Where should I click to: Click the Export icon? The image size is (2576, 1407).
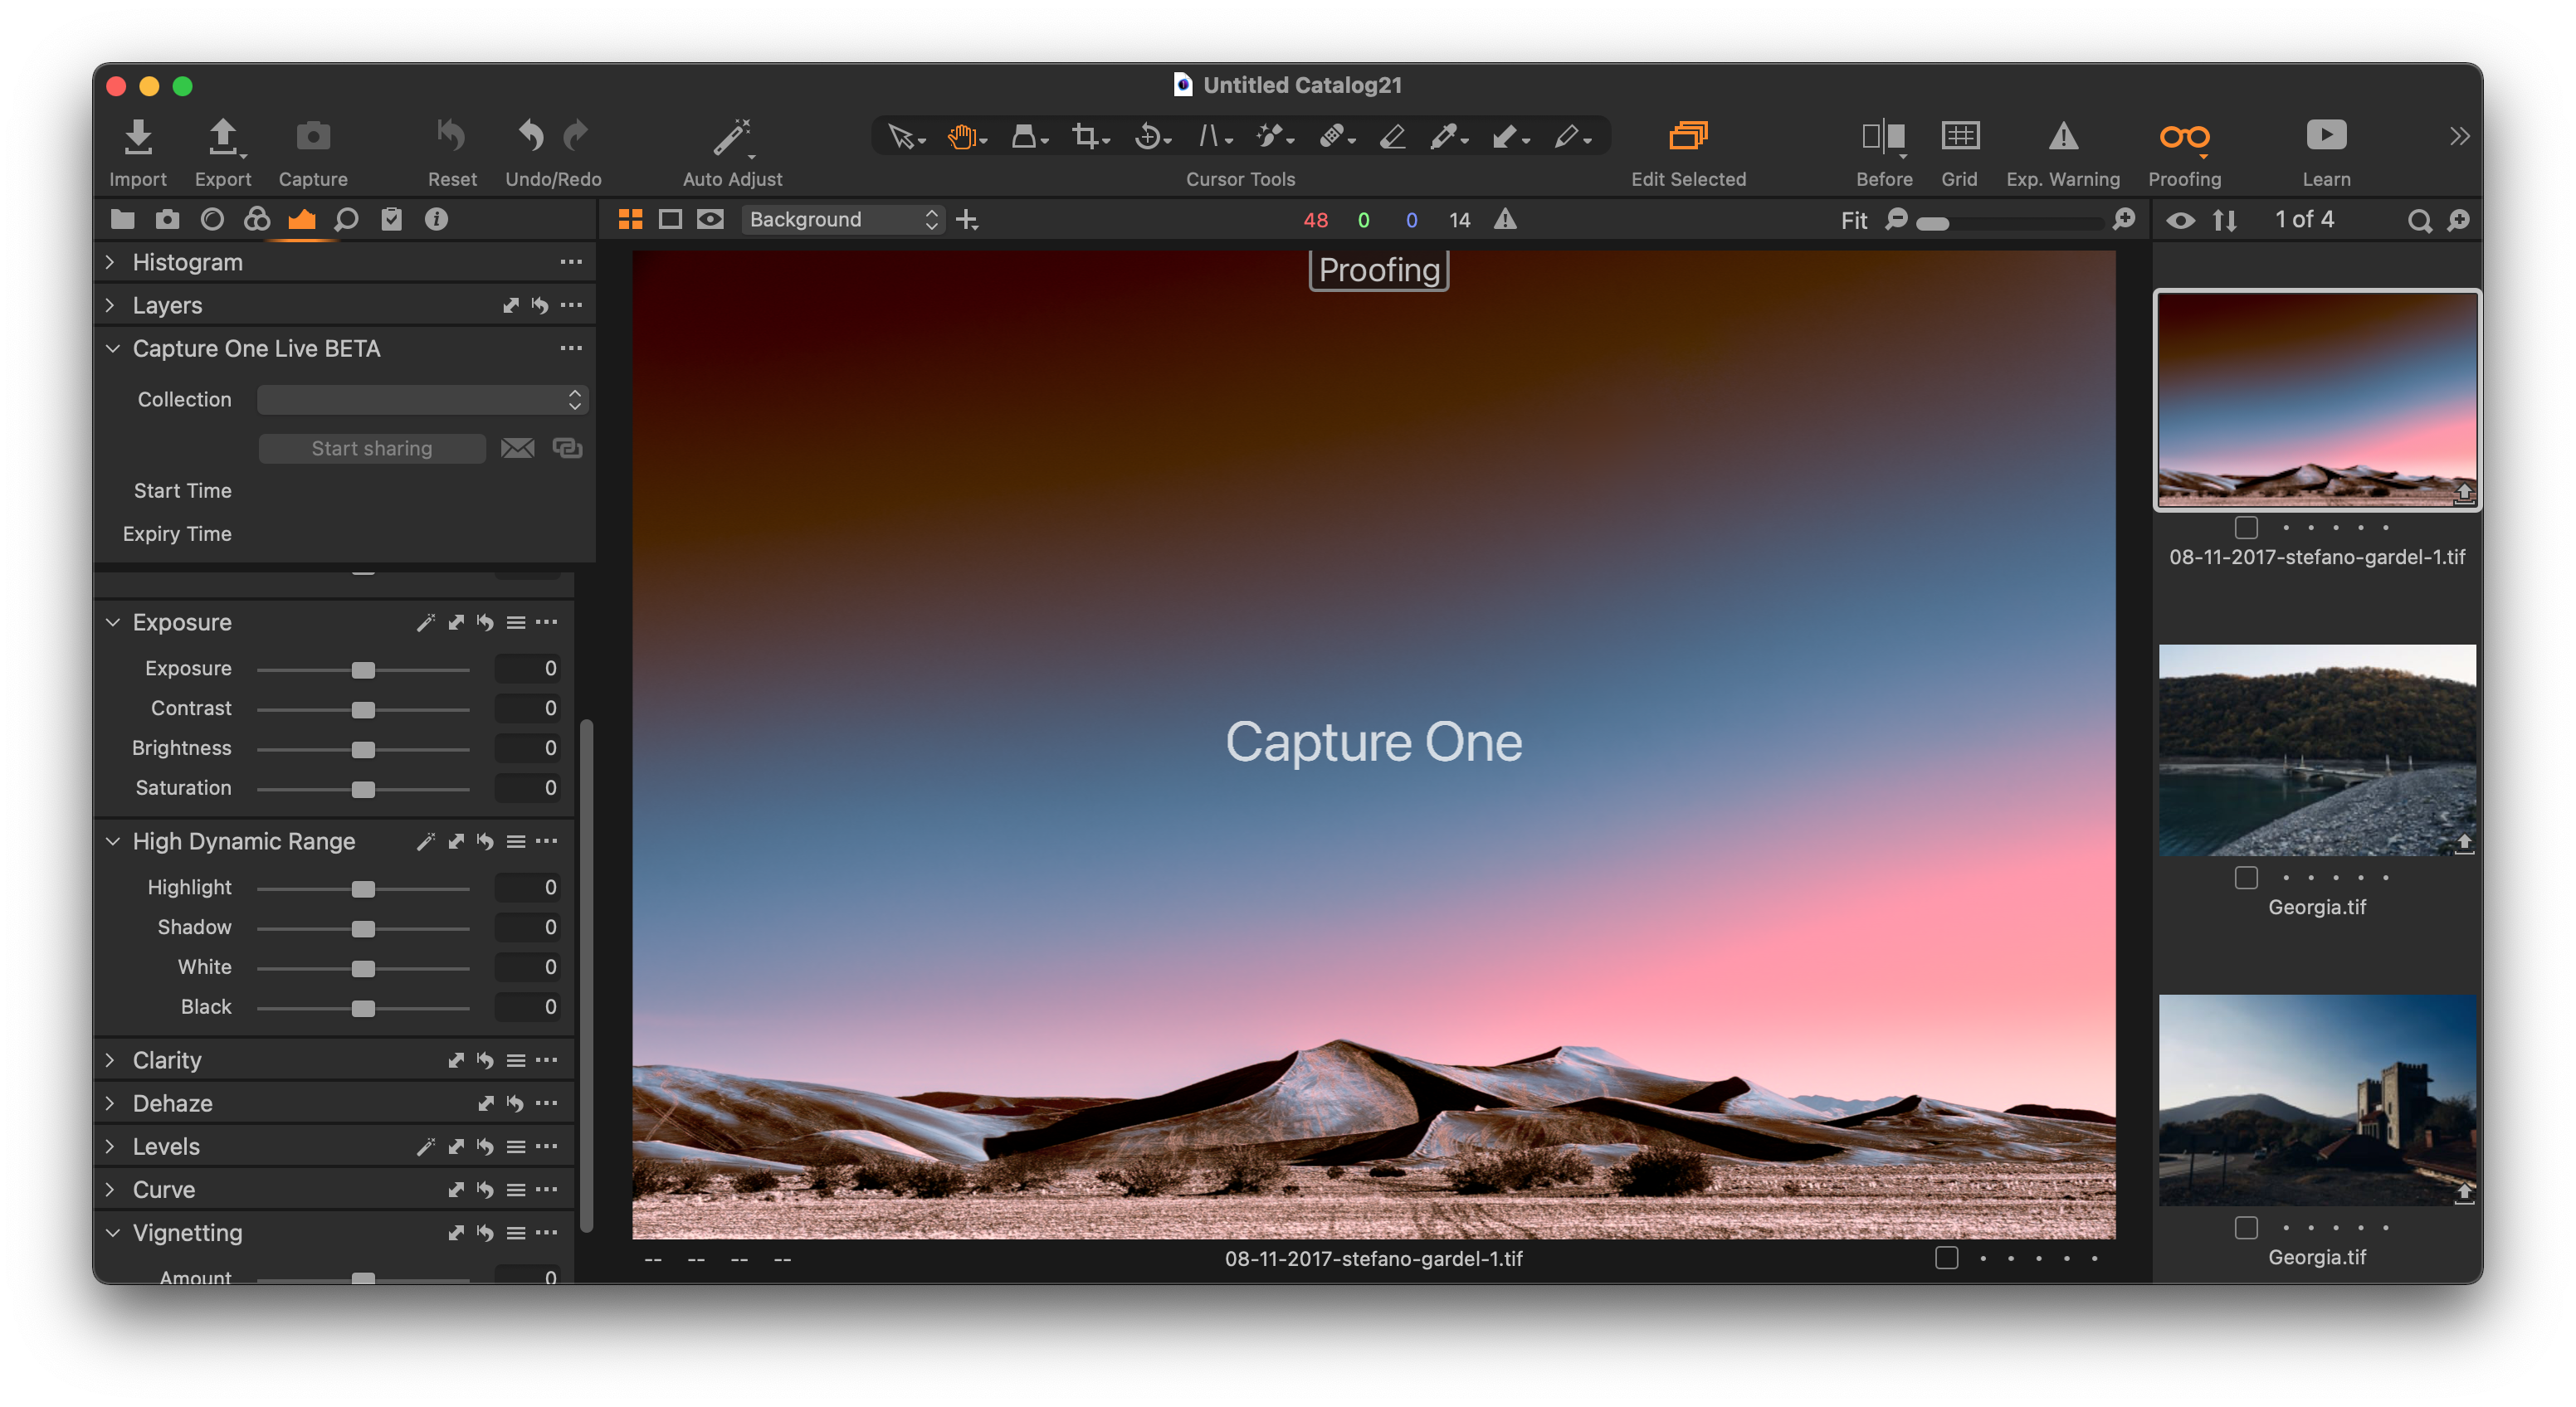click(223, 137)
